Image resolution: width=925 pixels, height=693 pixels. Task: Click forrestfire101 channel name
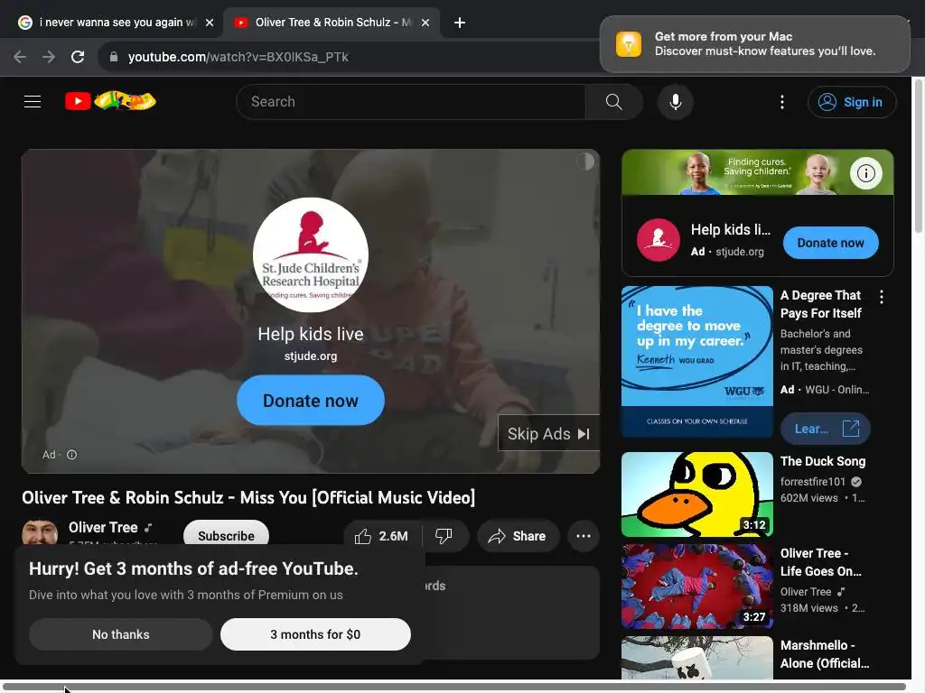click(813, 482)
